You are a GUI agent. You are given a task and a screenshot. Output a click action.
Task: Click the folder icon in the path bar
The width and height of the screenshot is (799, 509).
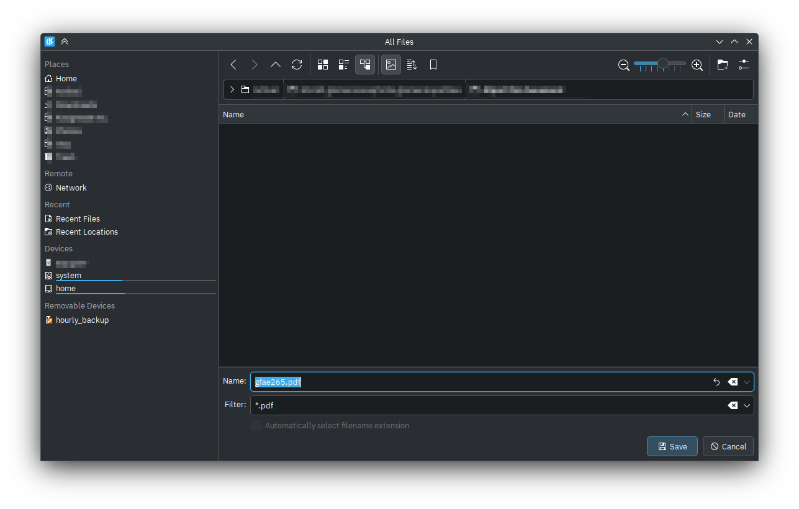coord(245,89)
